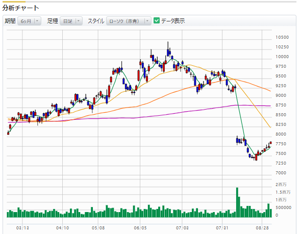Click the 10000 price axis label

click(282, 57)
